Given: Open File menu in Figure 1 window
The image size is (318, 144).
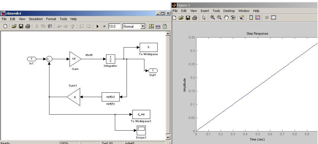Looking at the screenshot, I should pyautogui.click(x=175, y=11).
